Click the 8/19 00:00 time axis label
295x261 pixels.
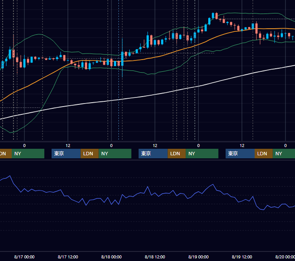198,257
